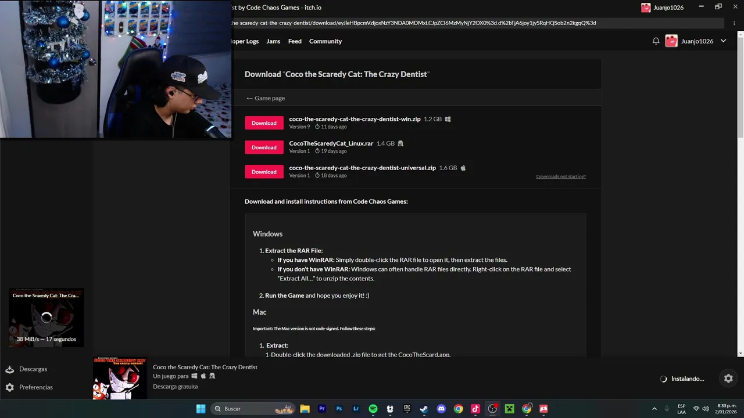Open the Windows Start menu
The height and width of the screenshot is (418, 744).
(201, 409)
